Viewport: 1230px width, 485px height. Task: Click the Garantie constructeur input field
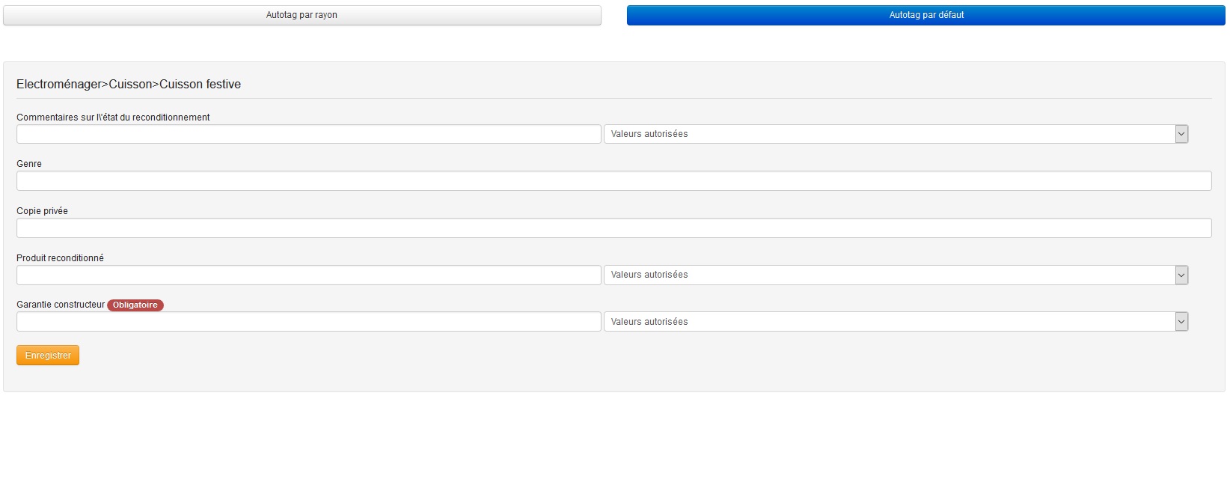(309, 322)
